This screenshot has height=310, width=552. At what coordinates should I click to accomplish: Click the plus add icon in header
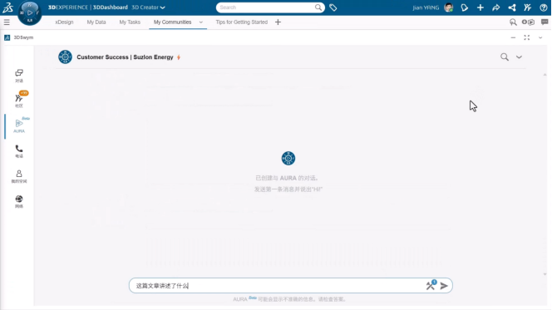point(481,7)
